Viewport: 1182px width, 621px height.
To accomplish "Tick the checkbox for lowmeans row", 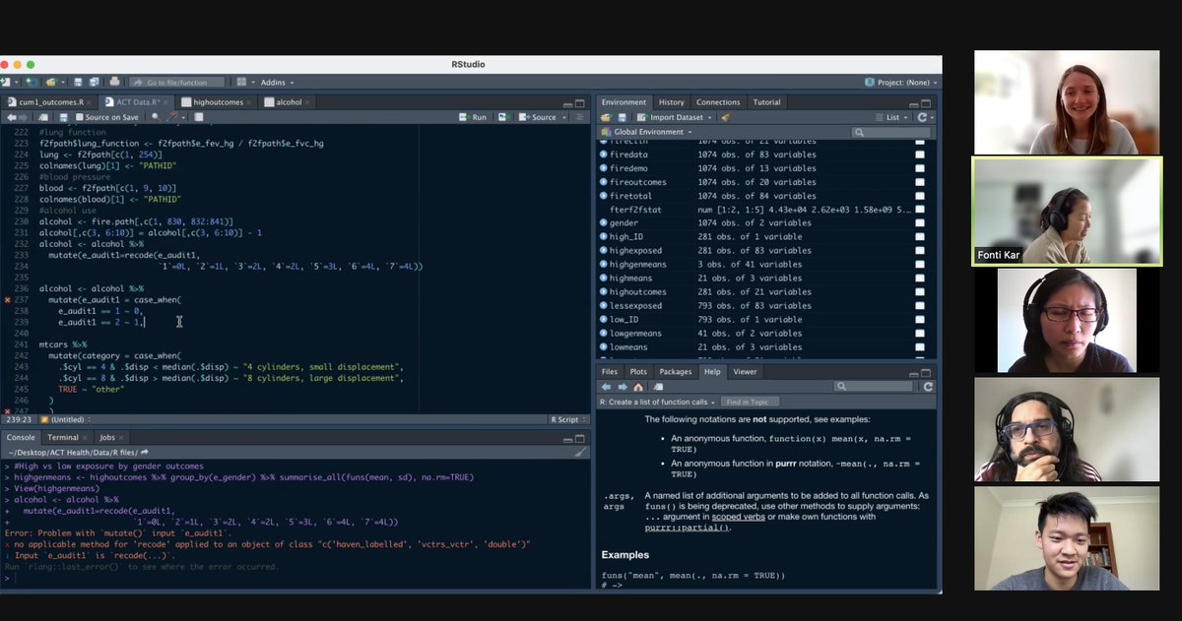I will 920,347.
